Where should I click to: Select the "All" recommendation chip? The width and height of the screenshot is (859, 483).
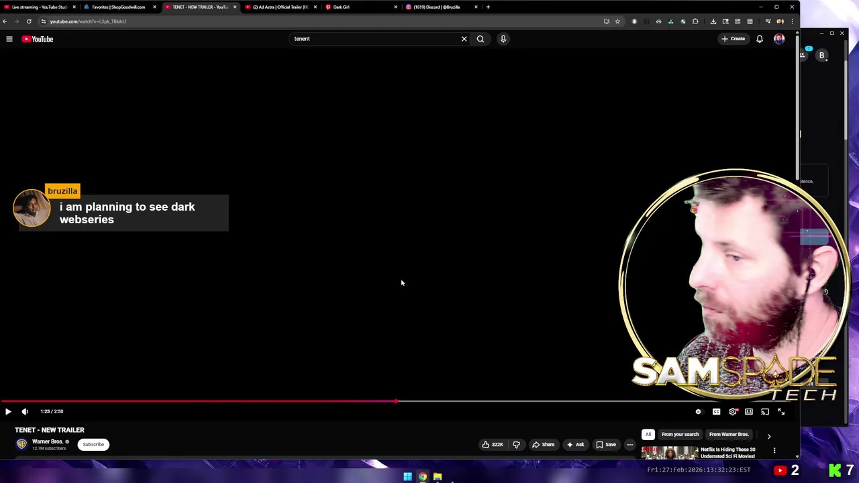pyautogui.click(x=648, y=434)
